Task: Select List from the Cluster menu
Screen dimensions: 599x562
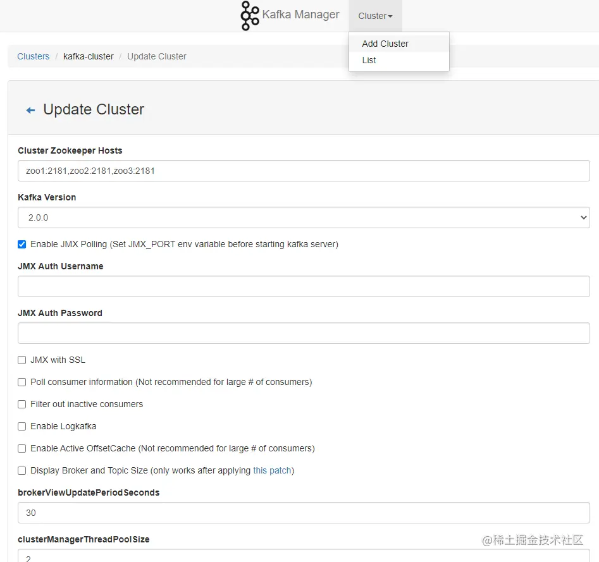Action: [x=369, y=60]
